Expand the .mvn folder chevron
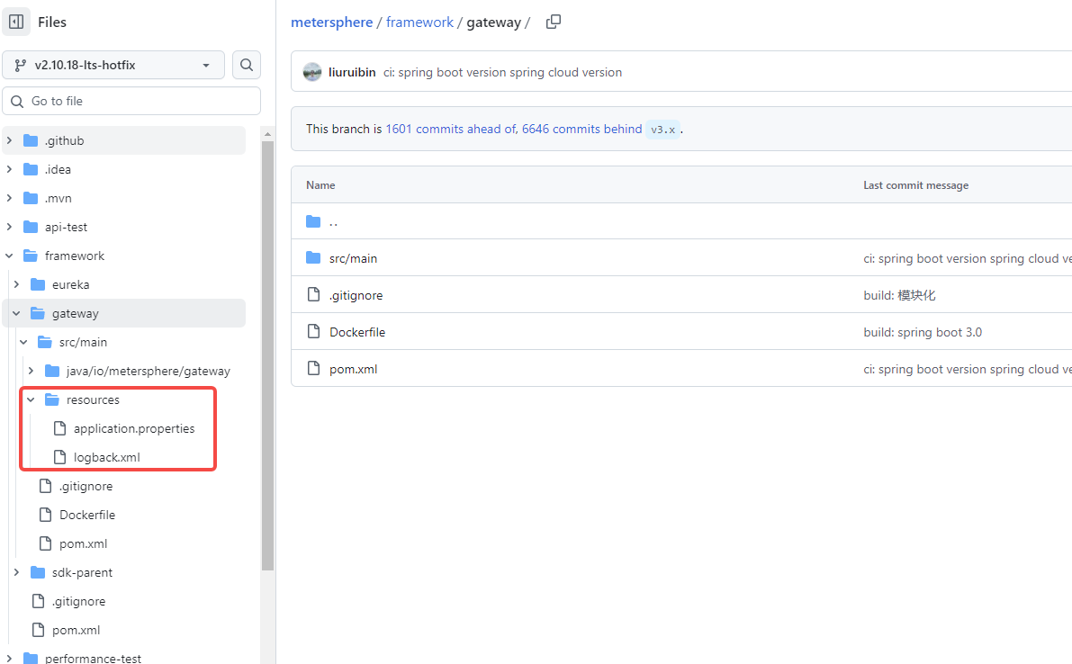This screenshot has height=664, width=1072. pyautogui.click(x=9, y=198)
